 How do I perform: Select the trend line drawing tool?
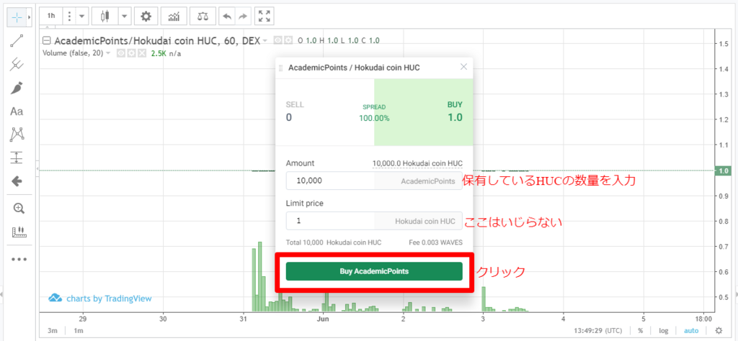[17, 41]
